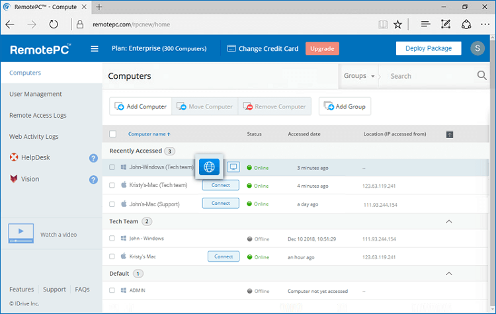This screenshot has width=496, height=314.
Task: Click the RemotePC logo
Action: [40, 49]
